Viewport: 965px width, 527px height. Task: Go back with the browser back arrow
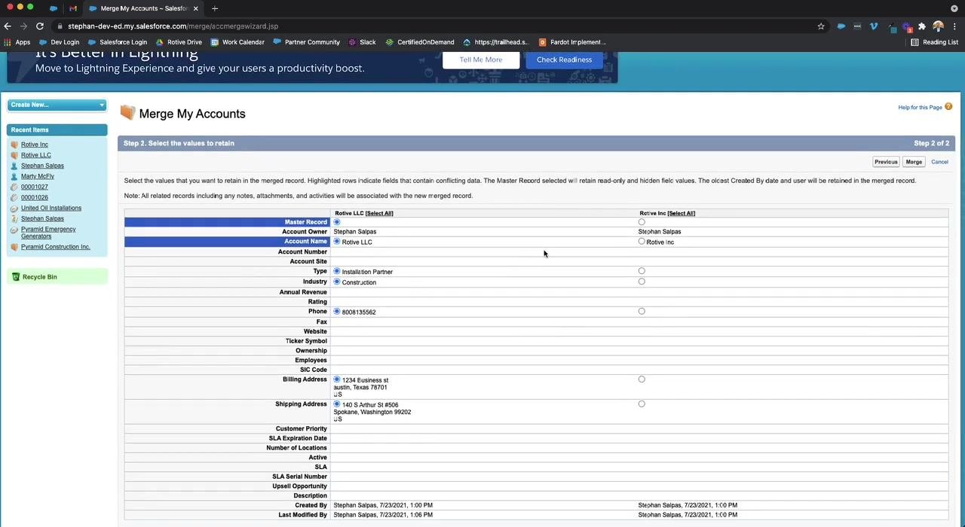(x=8, y=26)
